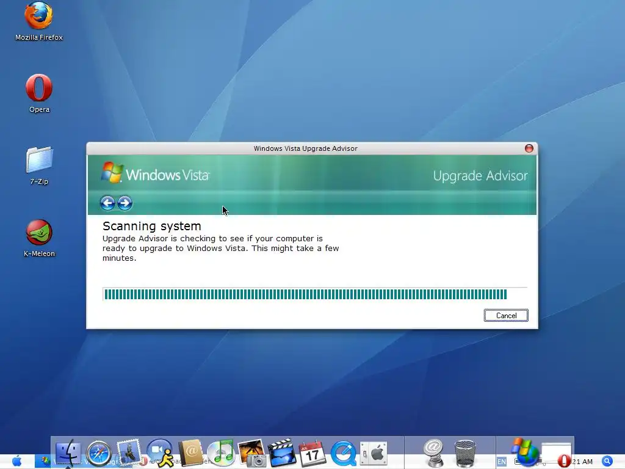
Task: Open the Trash in the dock
Action: [x=464, y=453]
